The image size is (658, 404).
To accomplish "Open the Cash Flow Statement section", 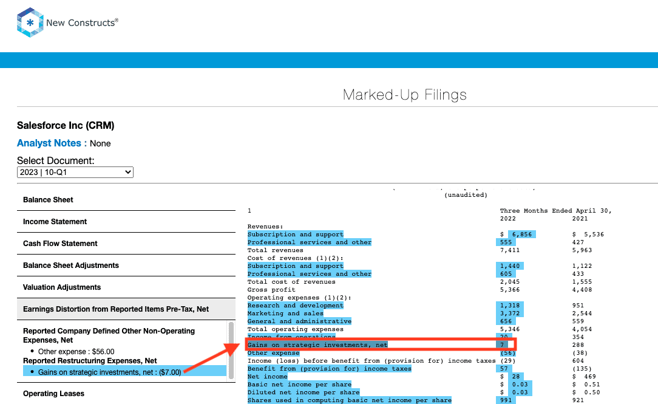I will click(x=126, y=244).
